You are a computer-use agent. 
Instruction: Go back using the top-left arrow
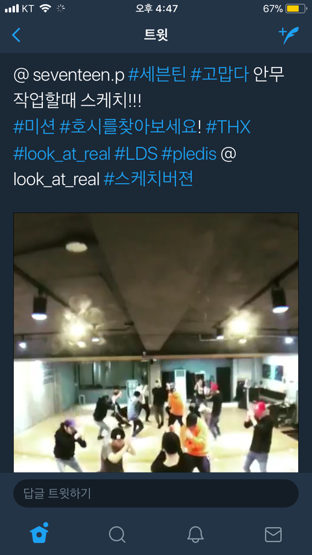click(x=16, y=35)
